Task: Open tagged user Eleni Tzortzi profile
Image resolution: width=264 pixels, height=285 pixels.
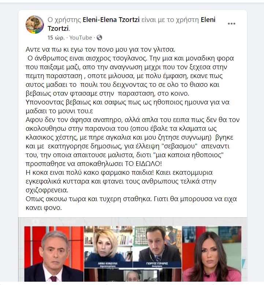Action: click(131, 24)
